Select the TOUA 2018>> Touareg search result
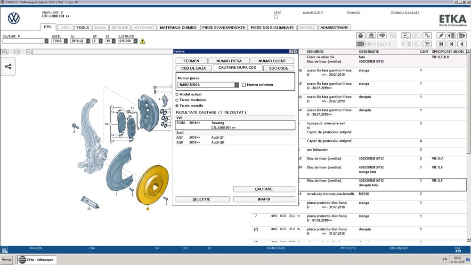The image size is (471, 265). coord(235,125)
